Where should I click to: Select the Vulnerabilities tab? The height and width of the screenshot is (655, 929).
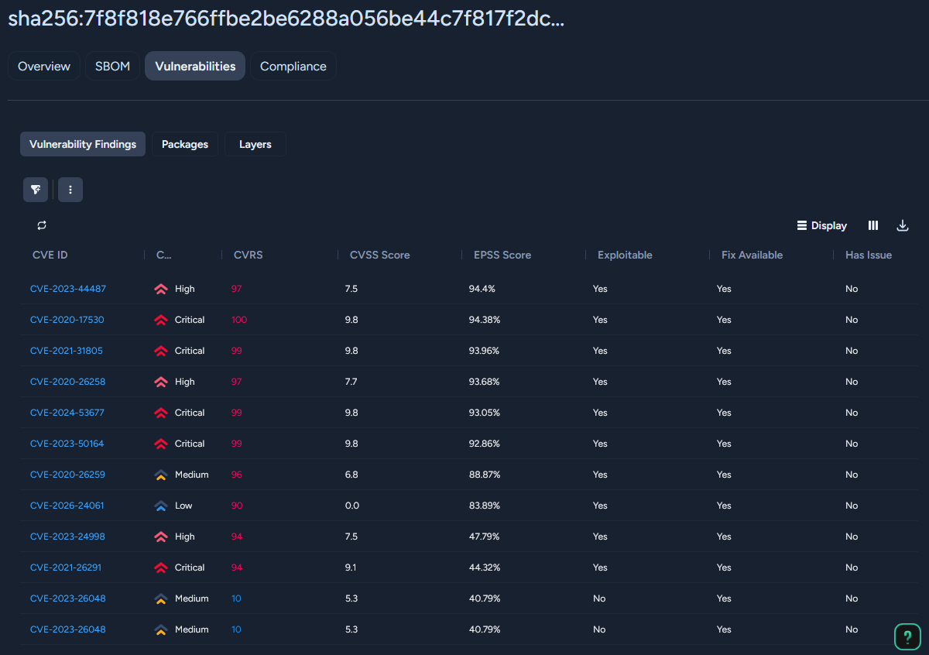point(195,66)
